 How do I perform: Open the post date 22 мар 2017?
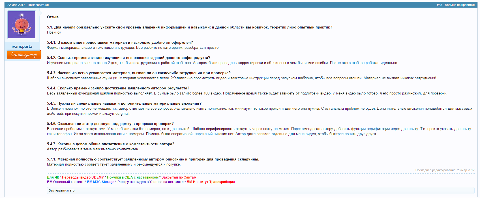click(16, 5)
